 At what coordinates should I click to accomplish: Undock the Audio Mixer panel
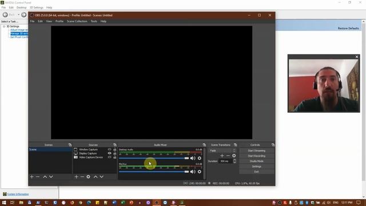(x=204, y=145)
